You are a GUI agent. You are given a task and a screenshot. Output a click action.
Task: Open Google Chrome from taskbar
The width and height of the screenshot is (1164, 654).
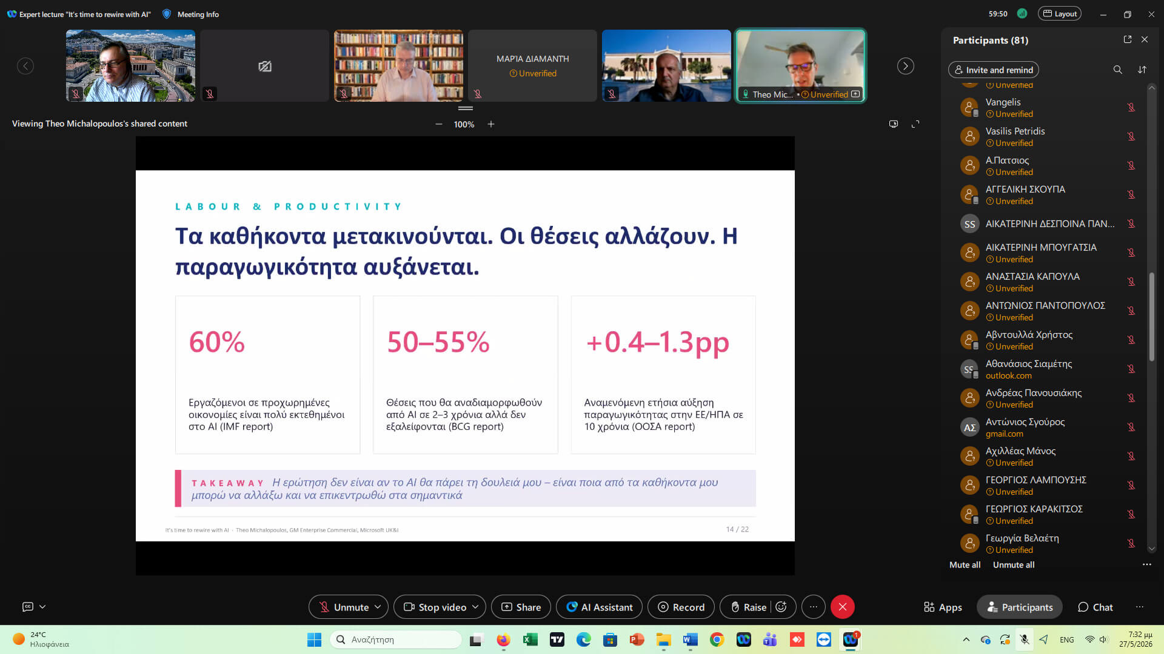click(x=717, y=639)
